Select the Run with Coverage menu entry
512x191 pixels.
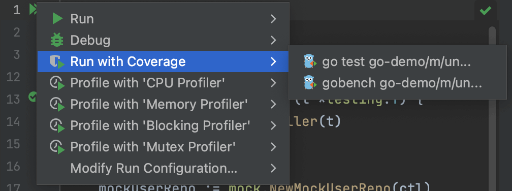(x=163, y=61)
